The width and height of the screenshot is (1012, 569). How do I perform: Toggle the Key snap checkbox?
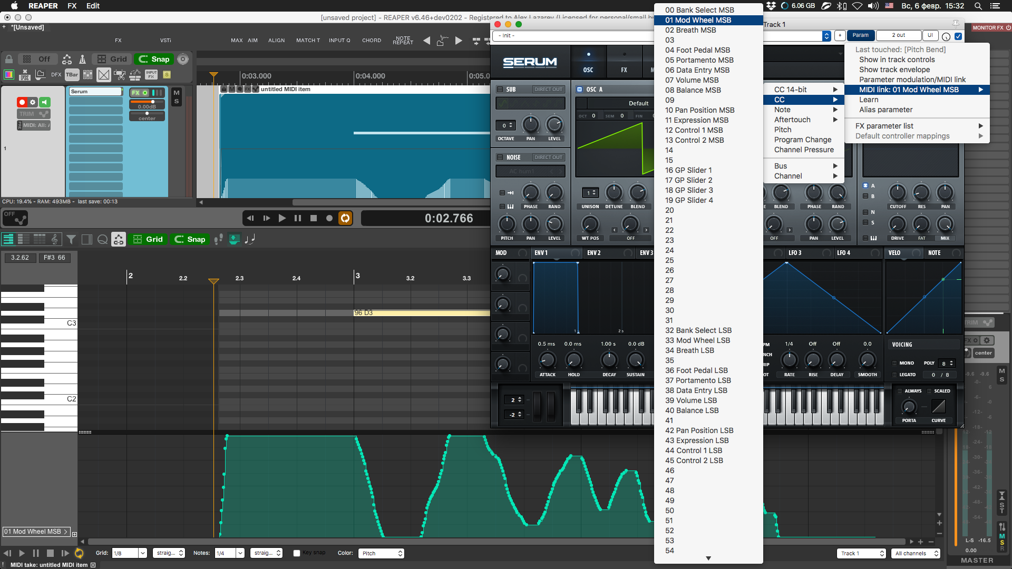pyautogui.click(x=297, y=553)
